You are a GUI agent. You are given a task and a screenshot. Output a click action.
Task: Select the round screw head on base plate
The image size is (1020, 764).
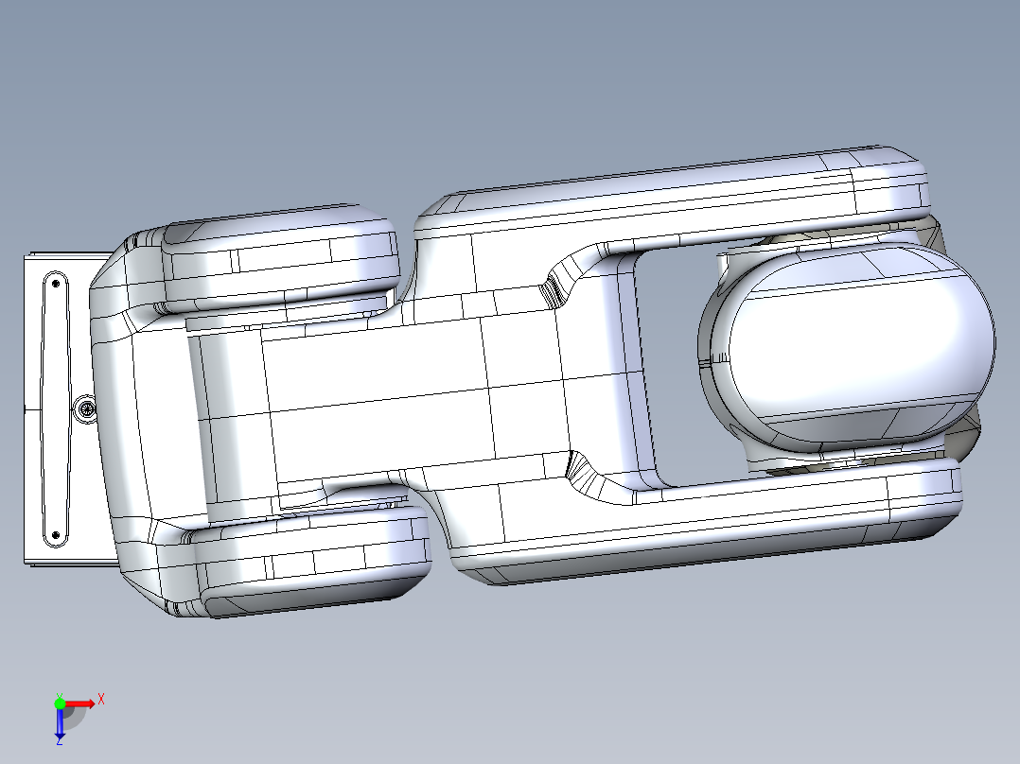point(86,409)
